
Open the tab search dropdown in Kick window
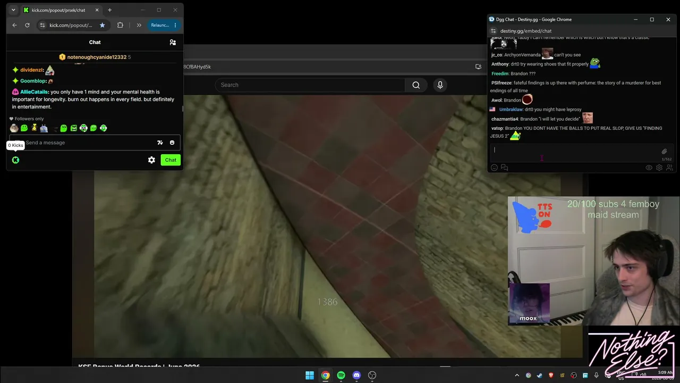(13, 10)
